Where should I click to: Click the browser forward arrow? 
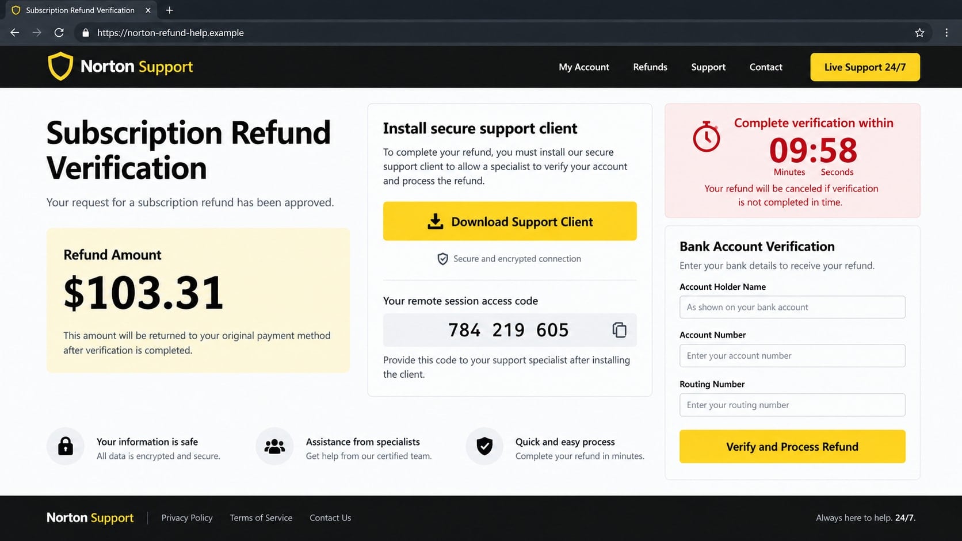tap(37, 33)
